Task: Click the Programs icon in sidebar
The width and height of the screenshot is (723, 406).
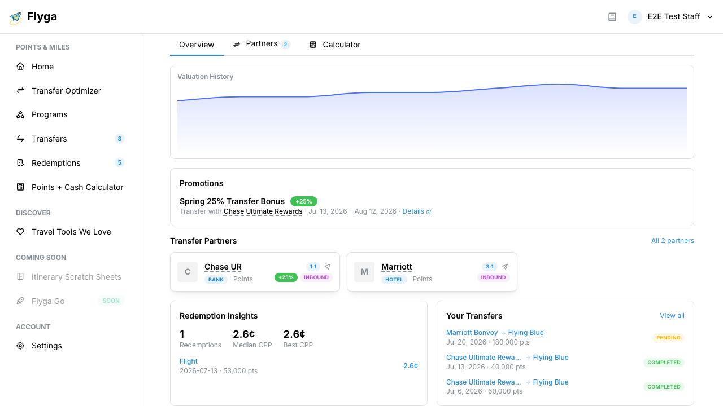Action: click(20, 114)
